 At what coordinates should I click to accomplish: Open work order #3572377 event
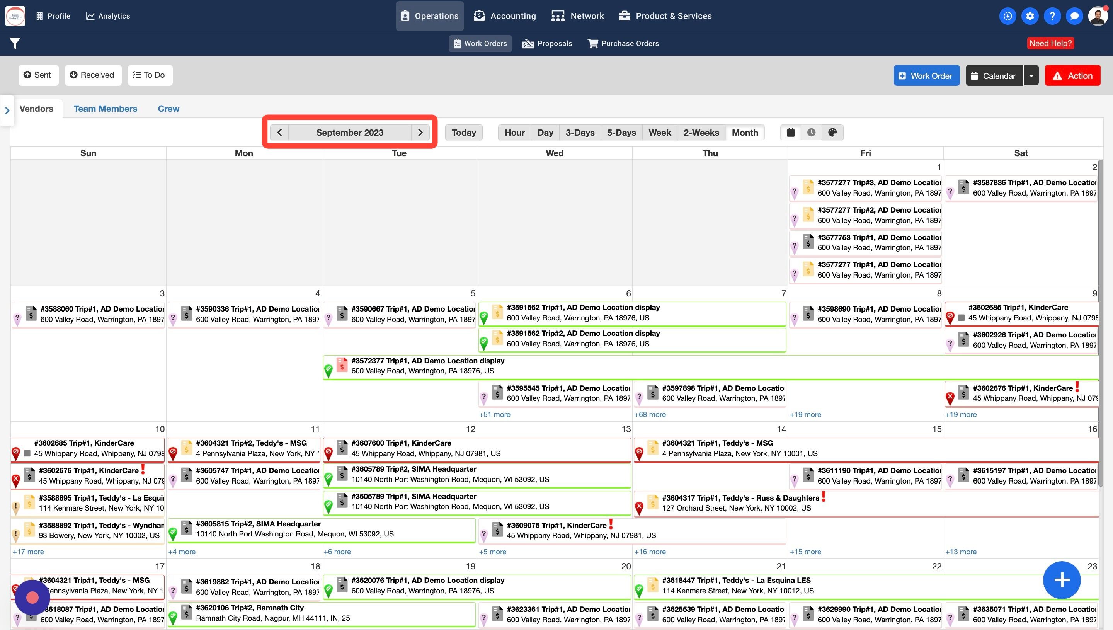(x=427, y=366)
